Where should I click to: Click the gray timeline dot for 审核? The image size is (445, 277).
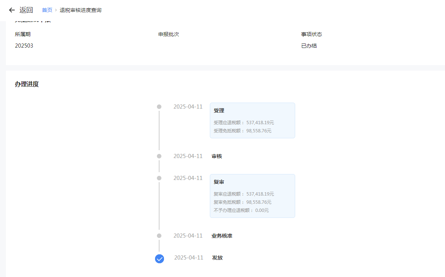click(159, 156)
